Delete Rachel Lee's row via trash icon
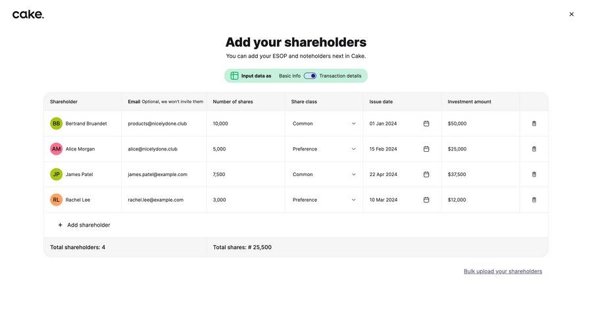Image resolution: width=592 pixels, height=318 pixels. tap(534, 200)
